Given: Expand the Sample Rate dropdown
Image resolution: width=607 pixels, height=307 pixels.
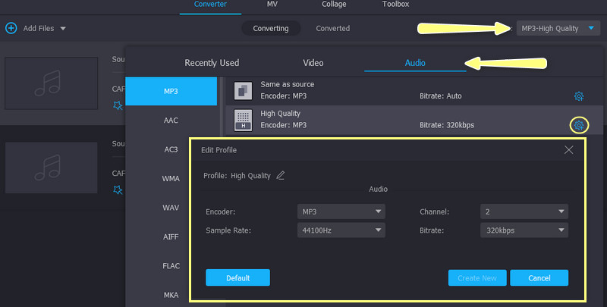Looking at the screenshot, I should (x=341, y=230).
